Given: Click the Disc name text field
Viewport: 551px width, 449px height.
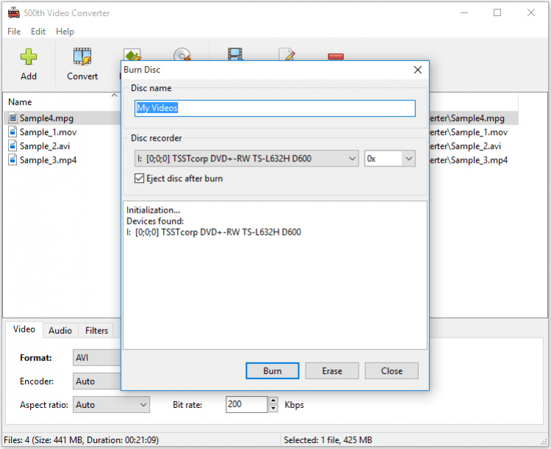Looking at the screenshot, I should coord(275,109).
